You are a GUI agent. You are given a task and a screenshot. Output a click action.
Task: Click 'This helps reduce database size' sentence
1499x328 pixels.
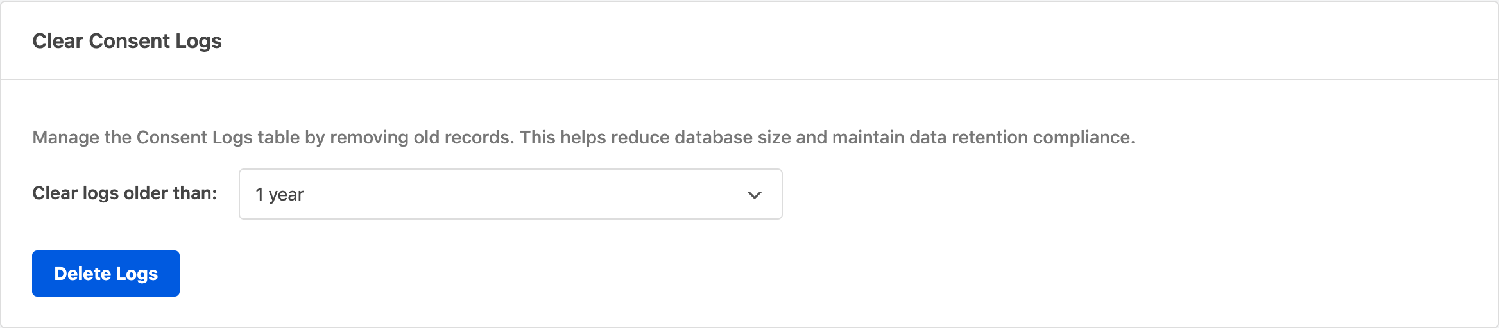(x=655, y=137)
